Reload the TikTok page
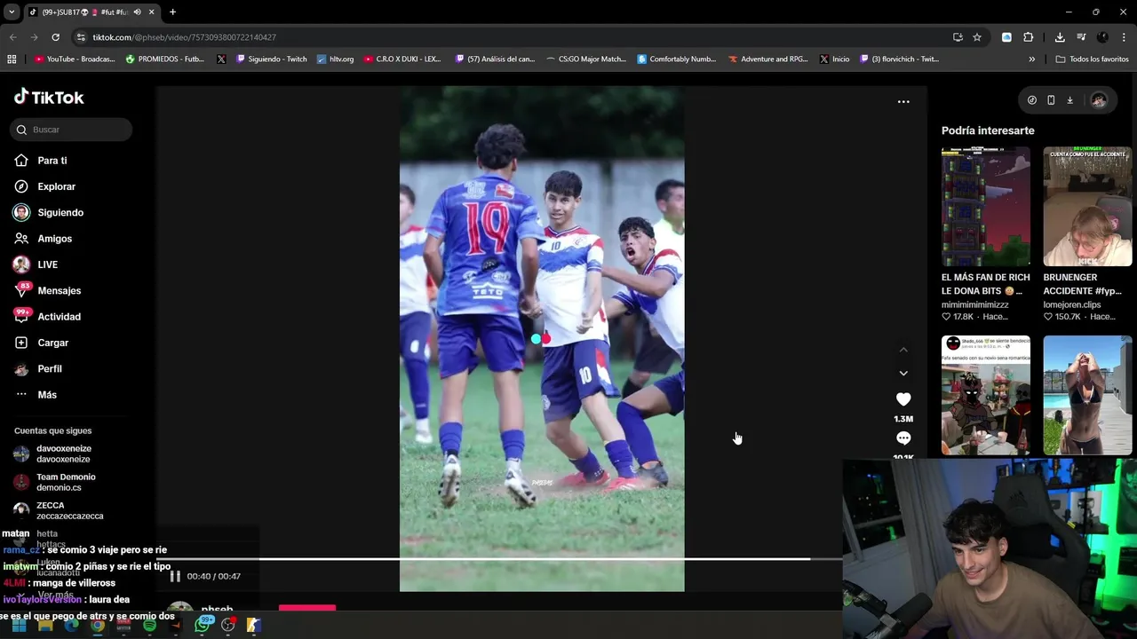1137x639 pixels. click(x=55, y=37)
